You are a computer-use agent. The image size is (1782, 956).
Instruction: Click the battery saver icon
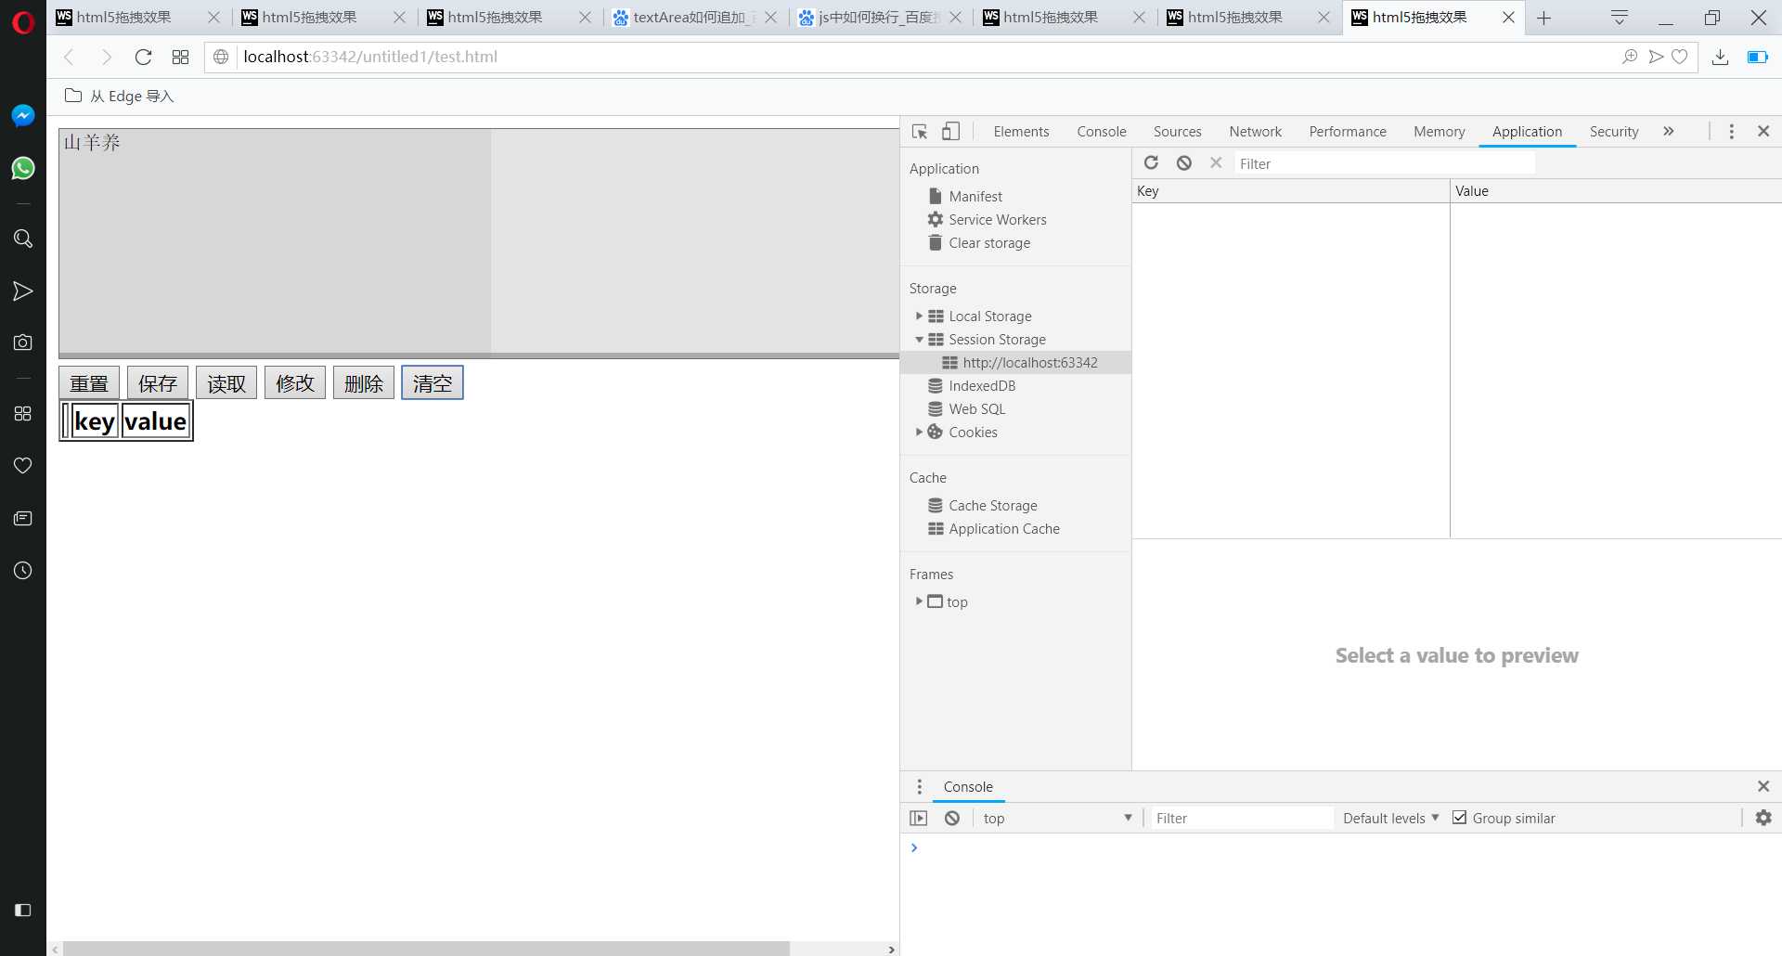[1757, 57]
